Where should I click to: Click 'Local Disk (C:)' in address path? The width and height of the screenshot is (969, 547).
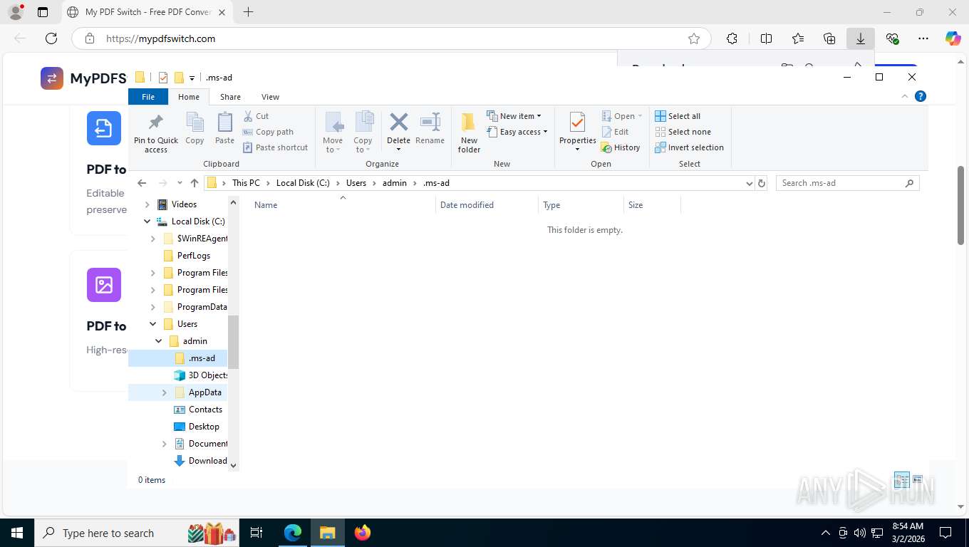[x=303, y=183]
